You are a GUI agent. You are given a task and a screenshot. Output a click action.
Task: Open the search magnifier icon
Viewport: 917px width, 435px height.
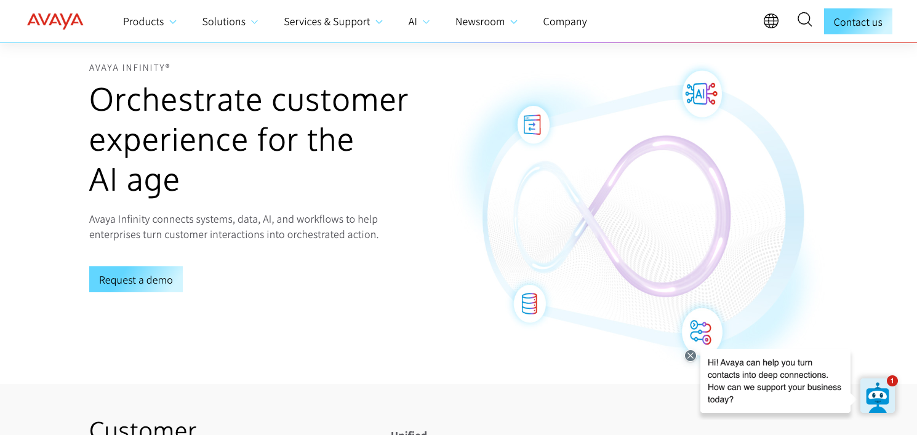804,20
